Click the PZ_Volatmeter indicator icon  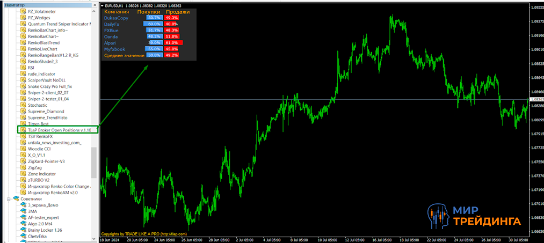(23, 11)
